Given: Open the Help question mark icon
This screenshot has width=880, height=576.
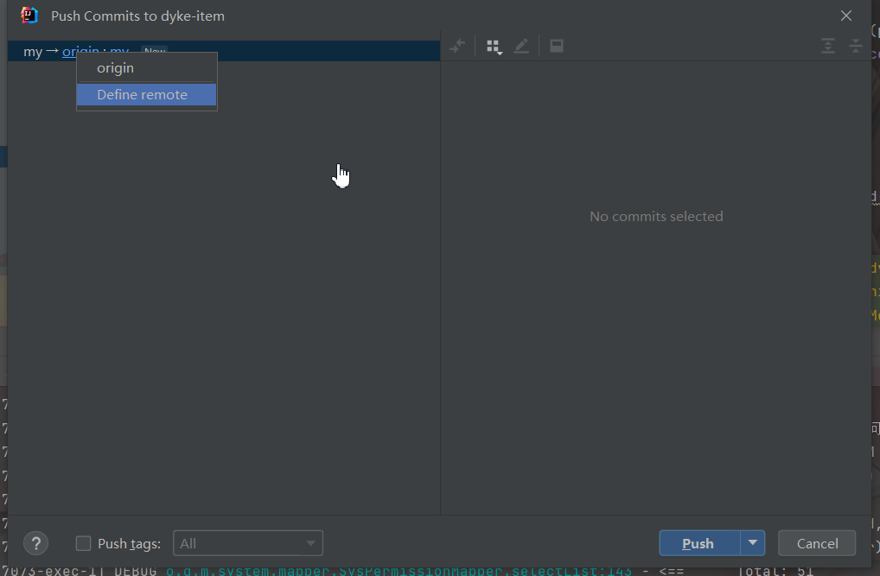Looking at the screenshot, I should point(35,543).
